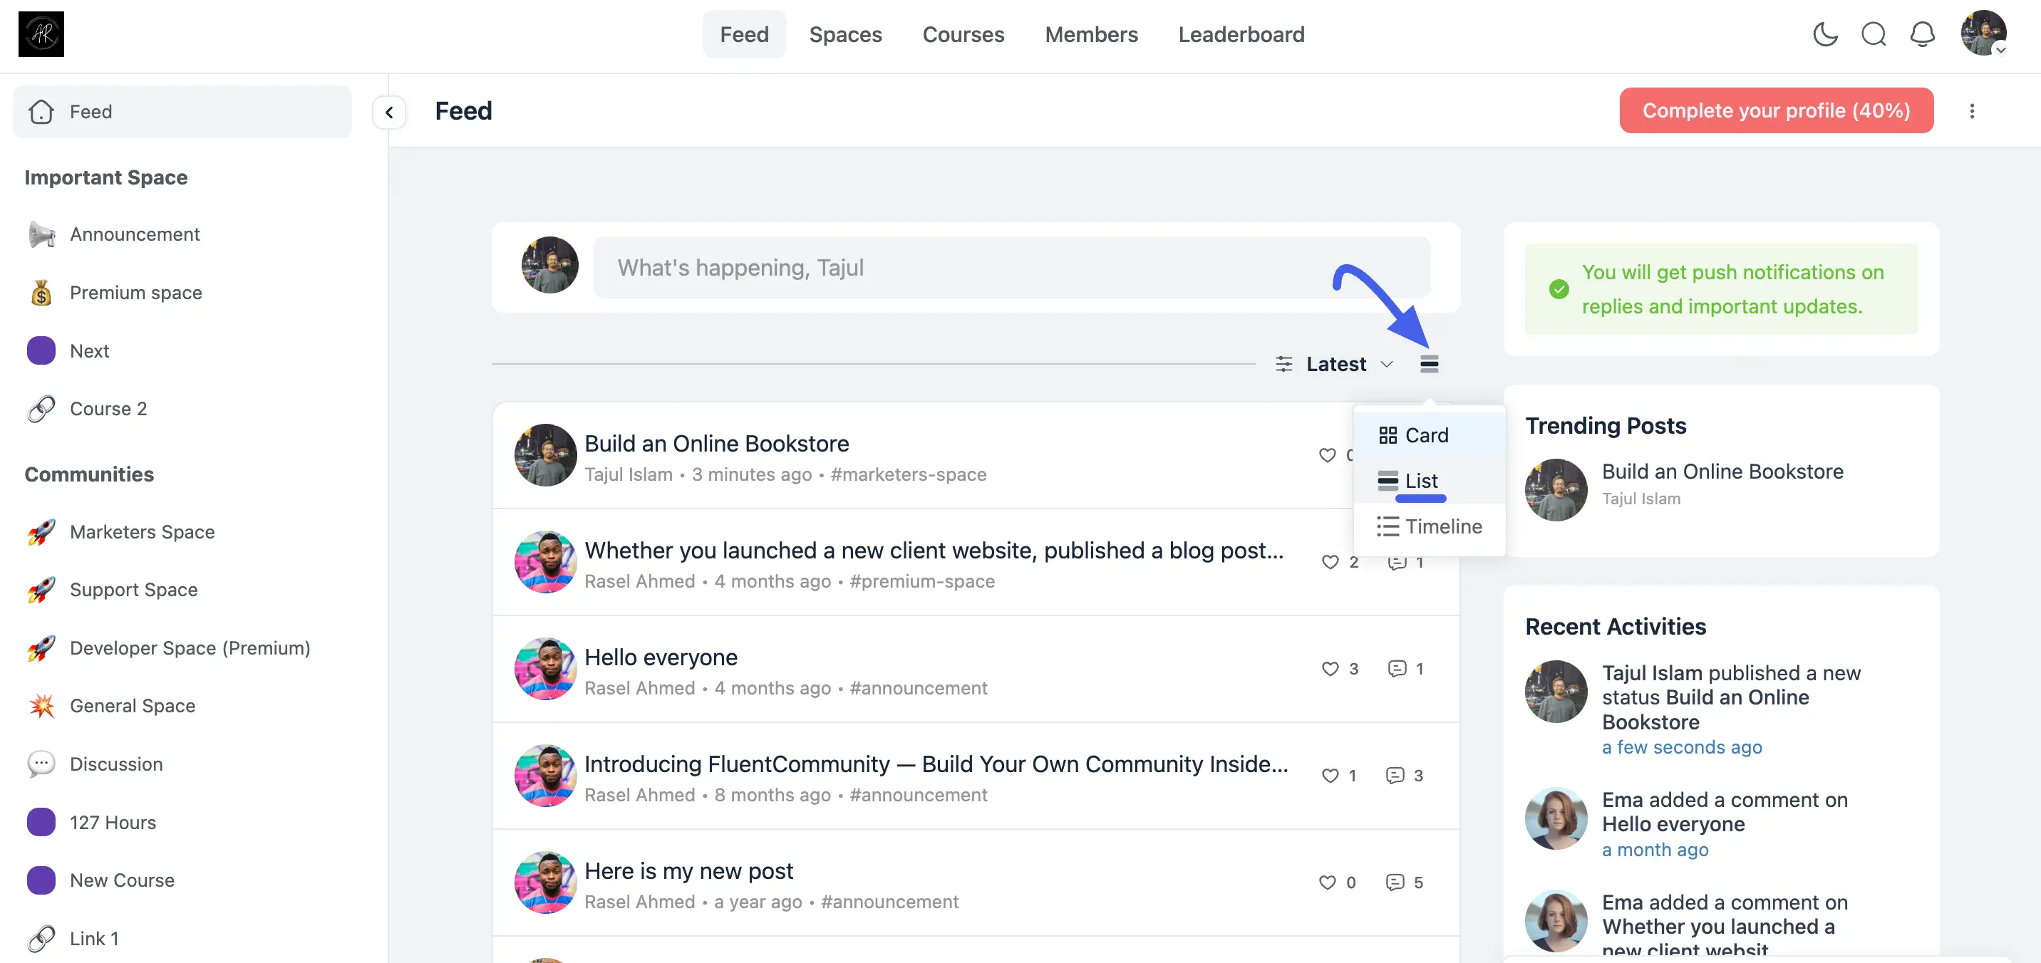2041x963 pixels.
Task: Open the Course 2 link icon
Action: 41,409
